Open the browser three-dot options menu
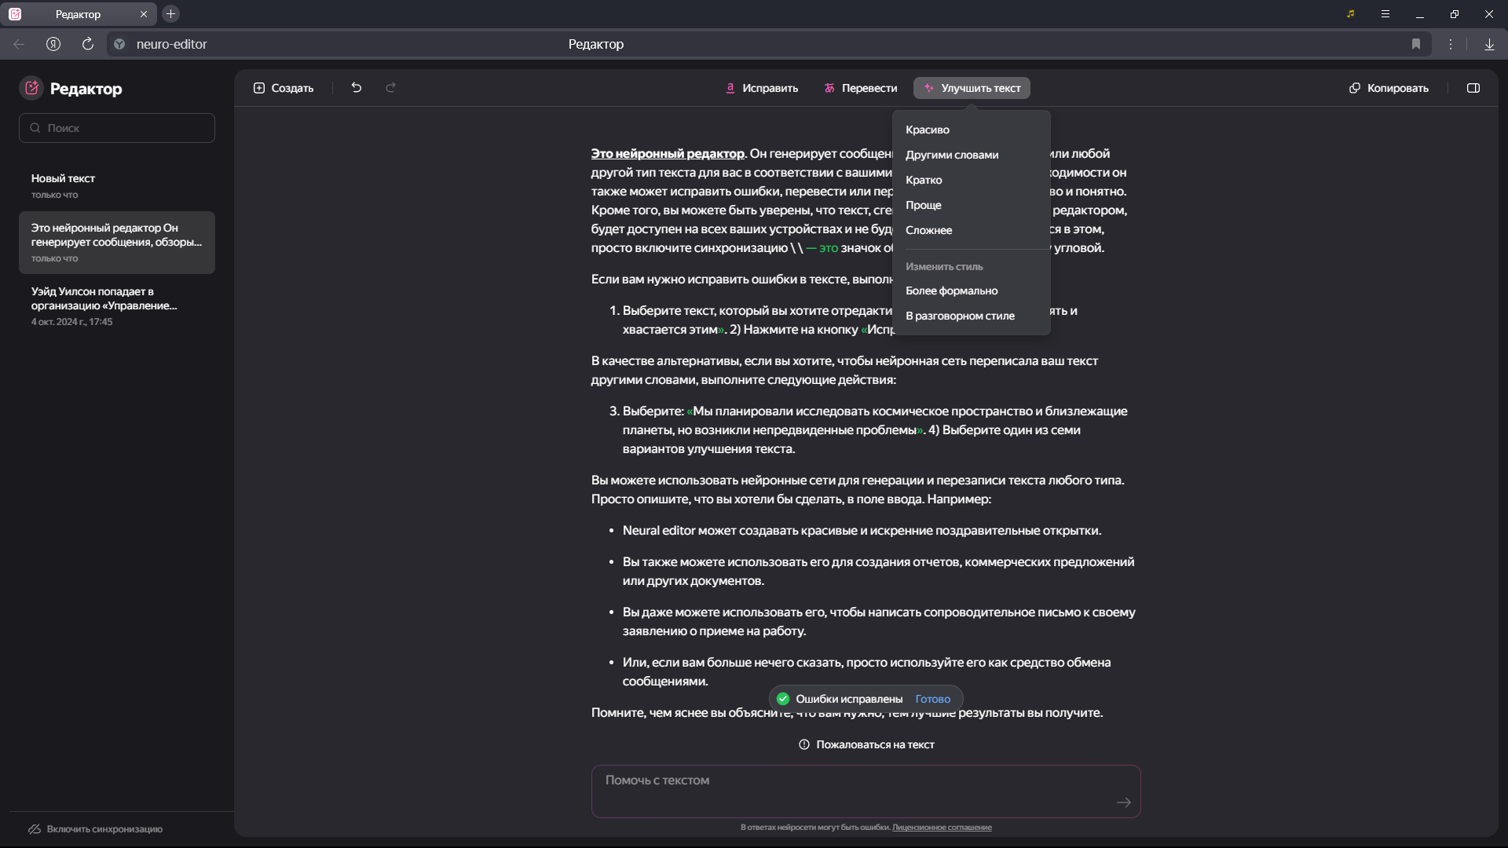The image size is (1508, 848). (1450, 44)
